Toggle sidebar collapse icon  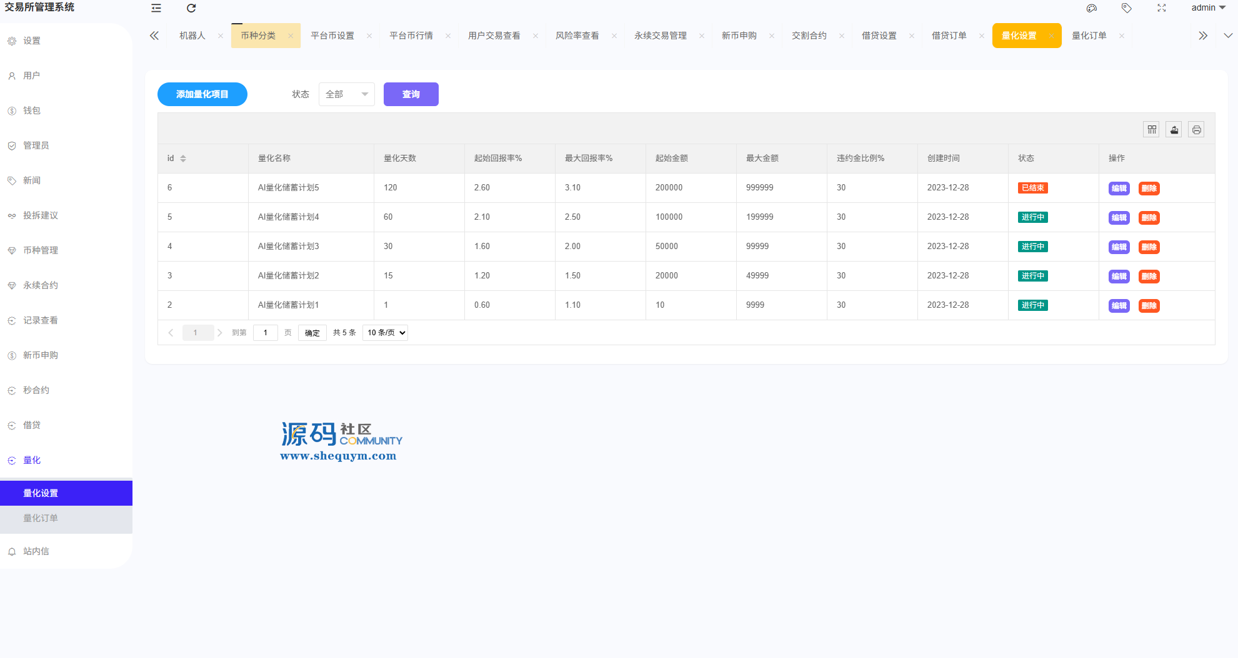pos(156,8)
